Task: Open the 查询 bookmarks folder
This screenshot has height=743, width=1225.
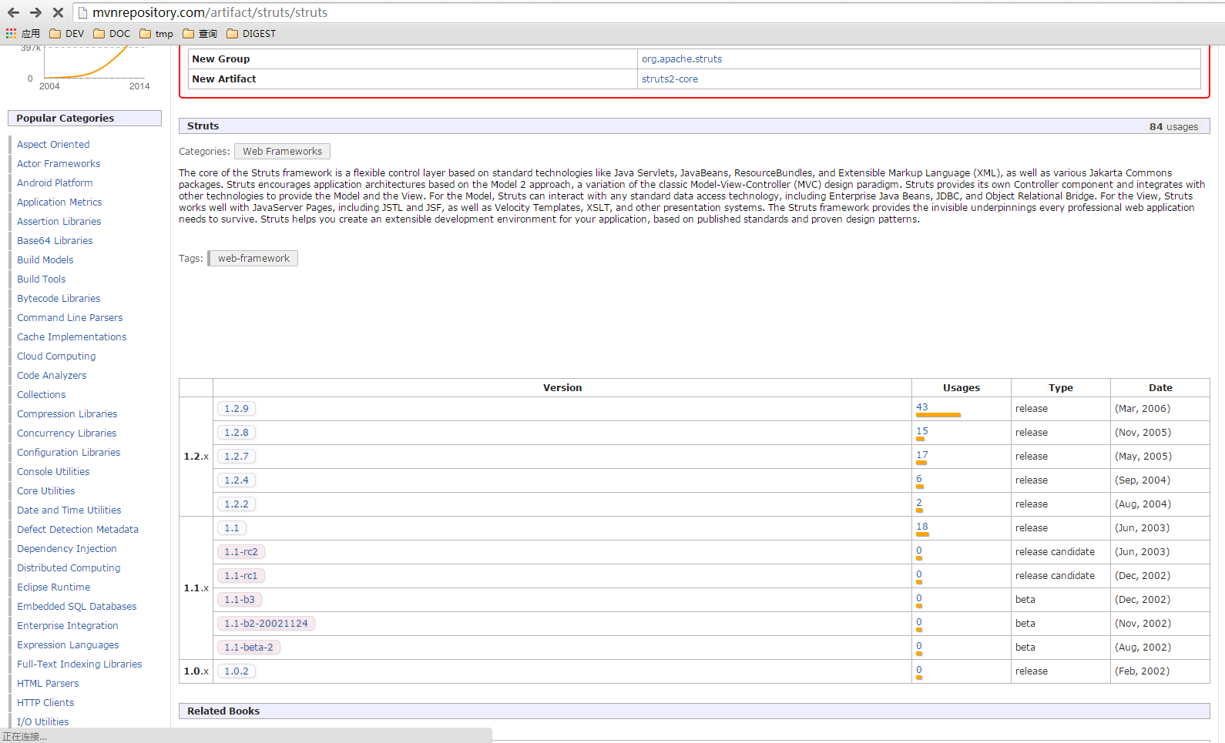Action: [200, 34]
